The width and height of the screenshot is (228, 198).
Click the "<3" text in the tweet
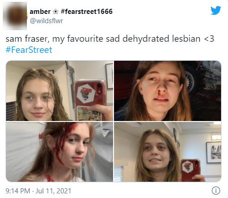click(209, 38)
